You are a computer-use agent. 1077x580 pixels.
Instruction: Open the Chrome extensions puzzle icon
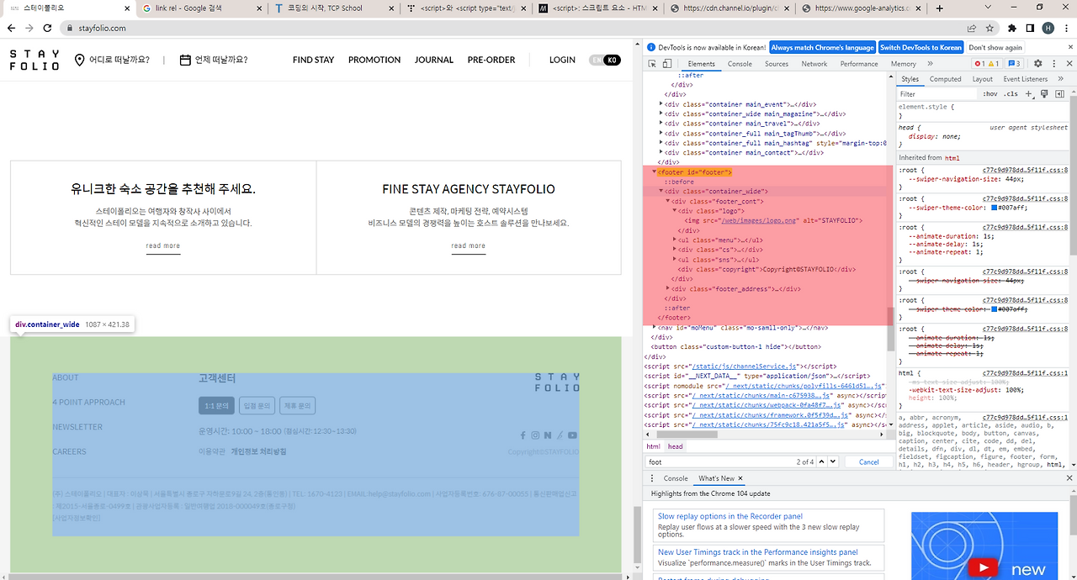point(1012,28)
